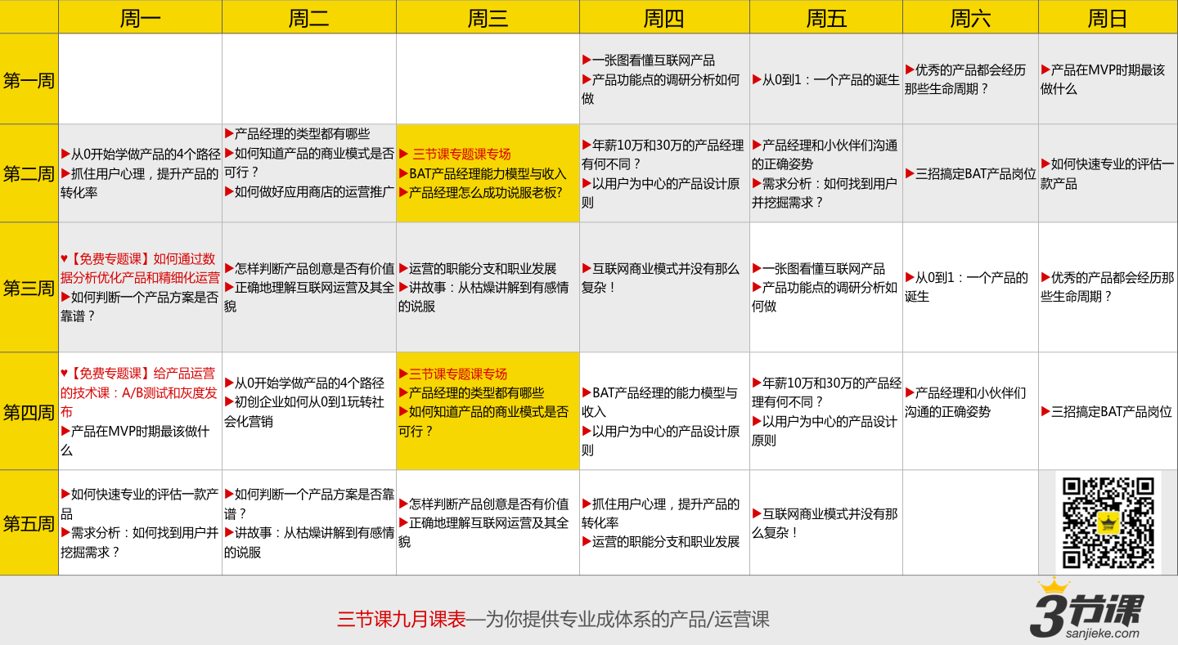Click 产品经理和小伙伴们沟通的正确姿势 in 第二周 周五

point(825,155)
